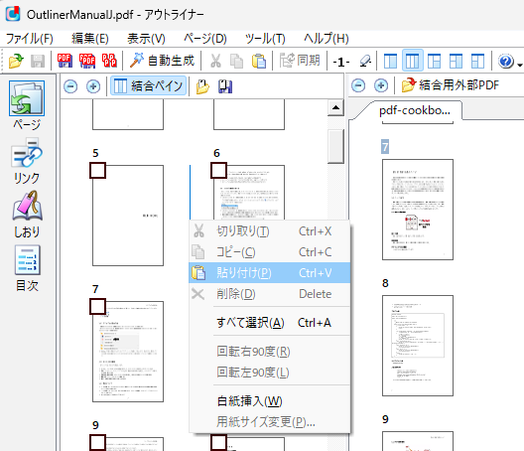This screenshot has height=451, width=524.
Task: Click the scroll up arrow of page pane
Action: [x=335, y=107]
